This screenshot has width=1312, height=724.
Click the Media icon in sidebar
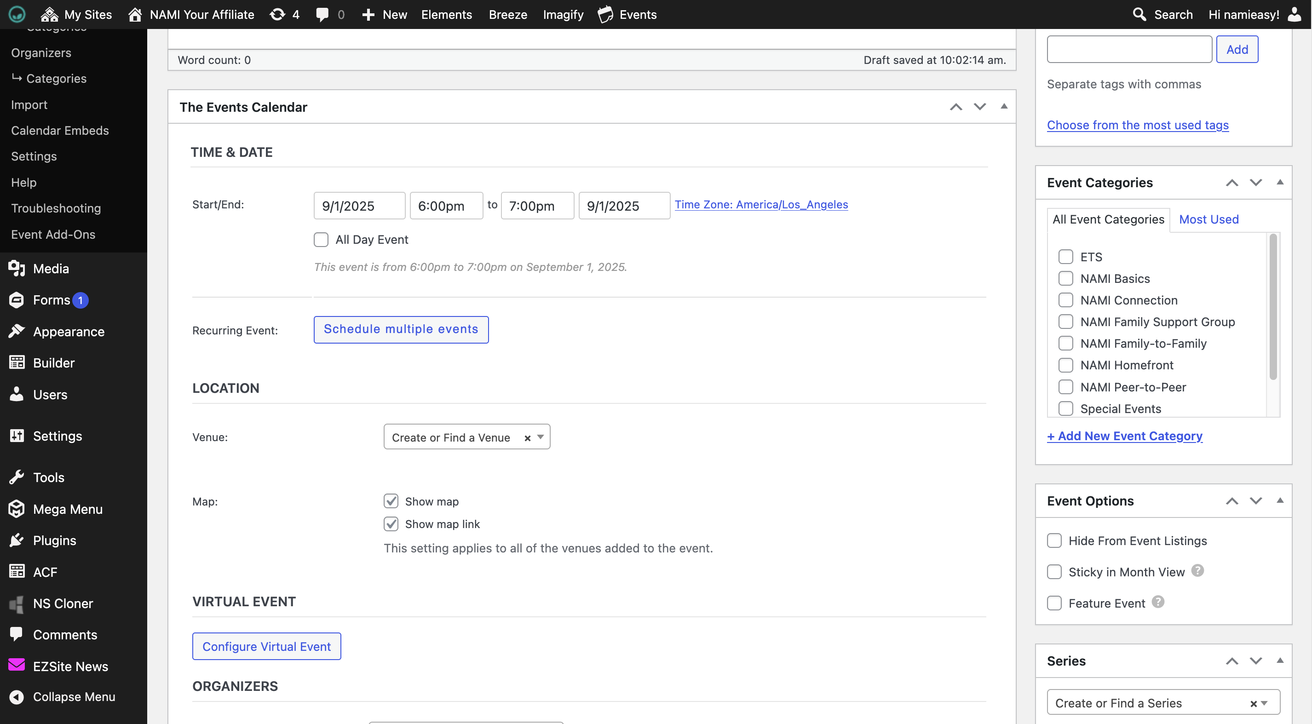pos(16,268)
